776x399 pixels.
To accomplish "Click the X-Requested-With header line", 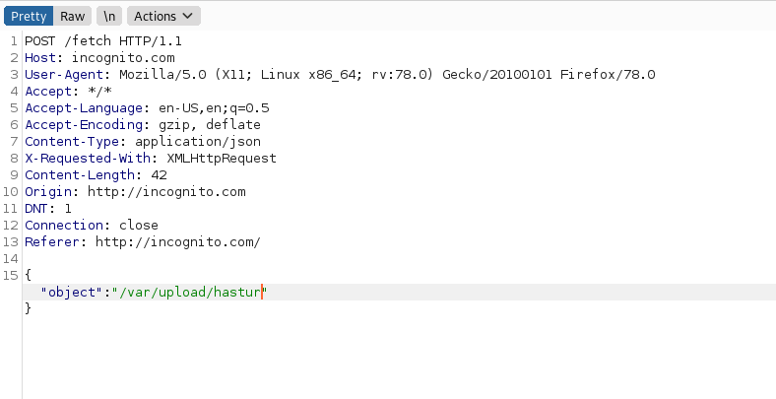I will click(150, 159).
